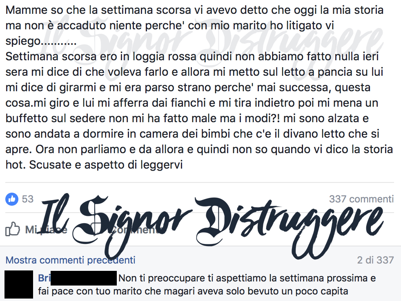
Task: Click the line ending with spiego dots
Action: click(41, 41)
